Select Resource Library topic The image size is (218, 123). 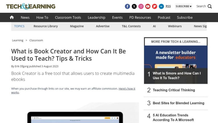pos(46,26)
